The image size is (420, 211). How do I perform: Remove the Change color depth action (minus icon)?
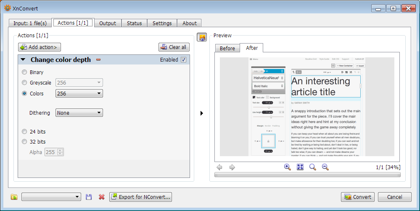point(98,59)
